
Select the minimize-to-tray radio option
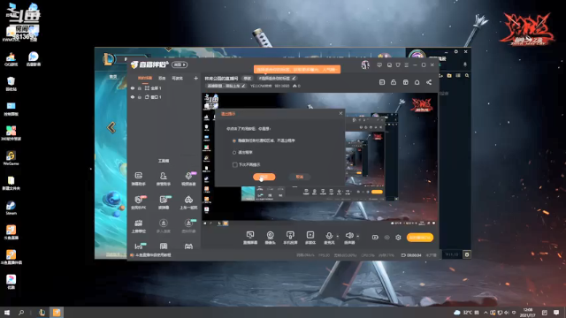[234, 140]
